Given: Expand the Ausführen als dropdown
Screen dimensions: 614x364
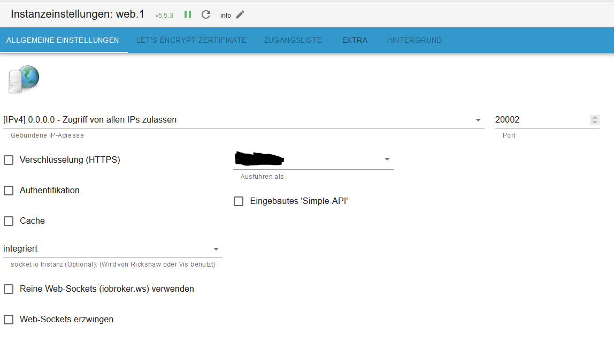Looking at the screenshot, I should (x=313, y=160).
